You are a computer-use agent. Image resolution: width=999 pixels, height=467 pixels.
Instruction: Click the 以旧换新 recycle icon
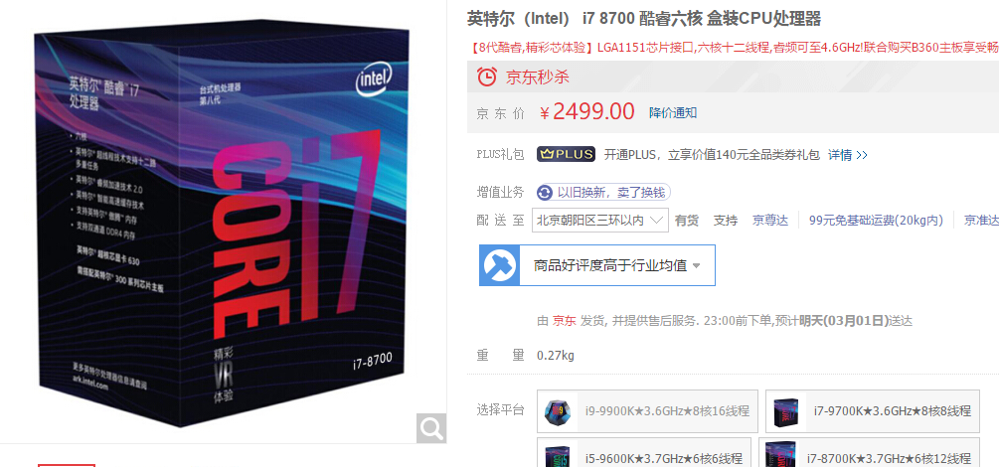click(x=545, y=193)
